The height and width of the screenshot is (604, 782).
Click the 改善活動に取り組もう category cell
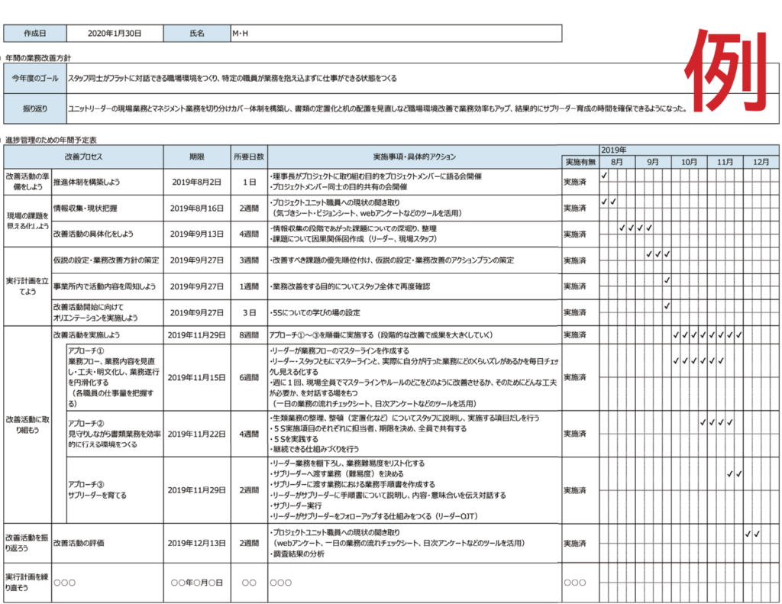(27, 425)
